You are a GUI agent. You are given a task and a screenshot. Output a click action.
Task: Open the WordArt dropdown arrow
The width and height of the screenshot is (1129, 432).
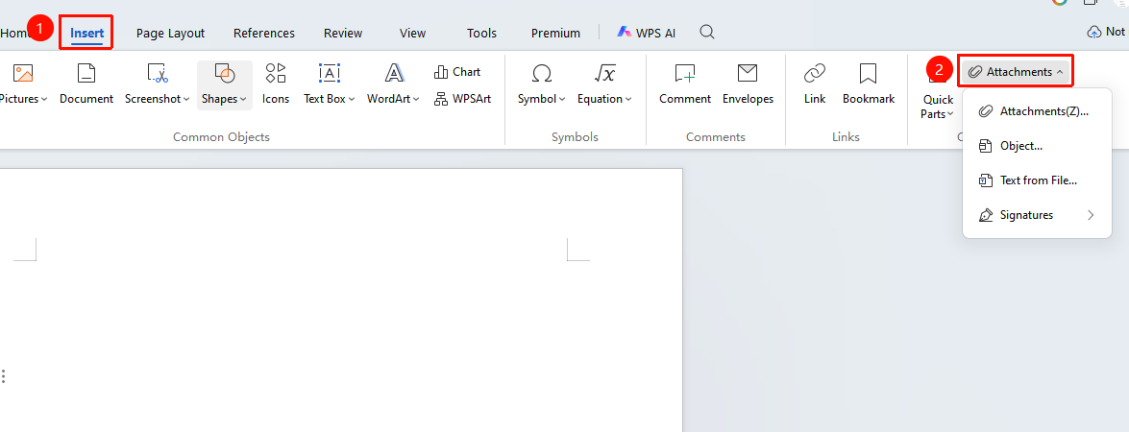point(416,99)
